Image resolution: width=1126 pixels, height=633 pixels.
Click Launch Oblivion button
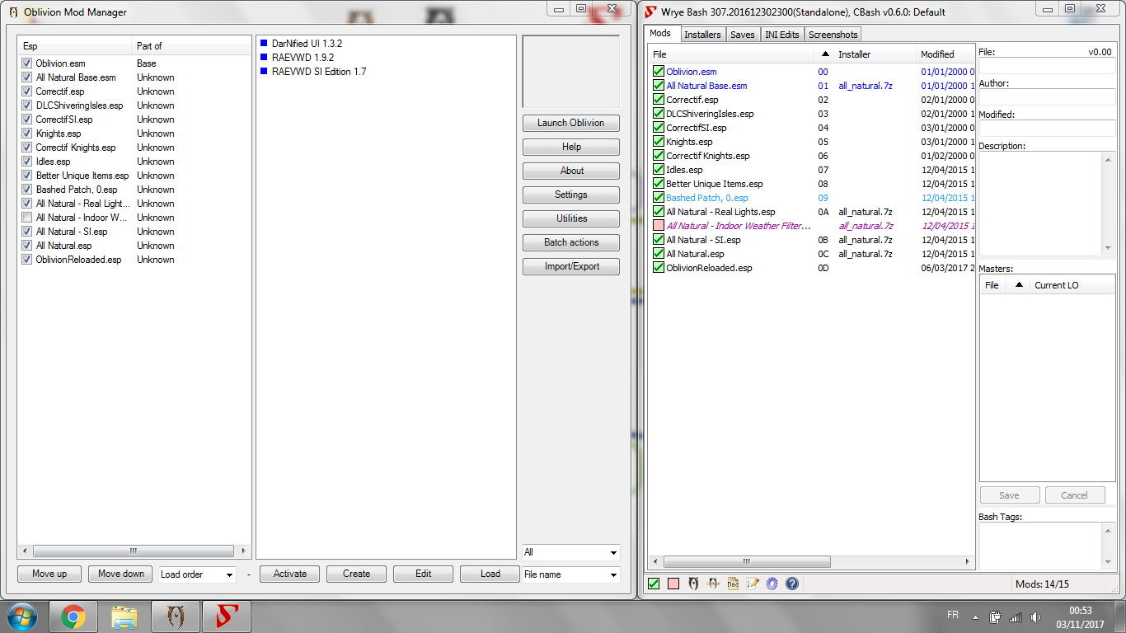coord(571,123)
